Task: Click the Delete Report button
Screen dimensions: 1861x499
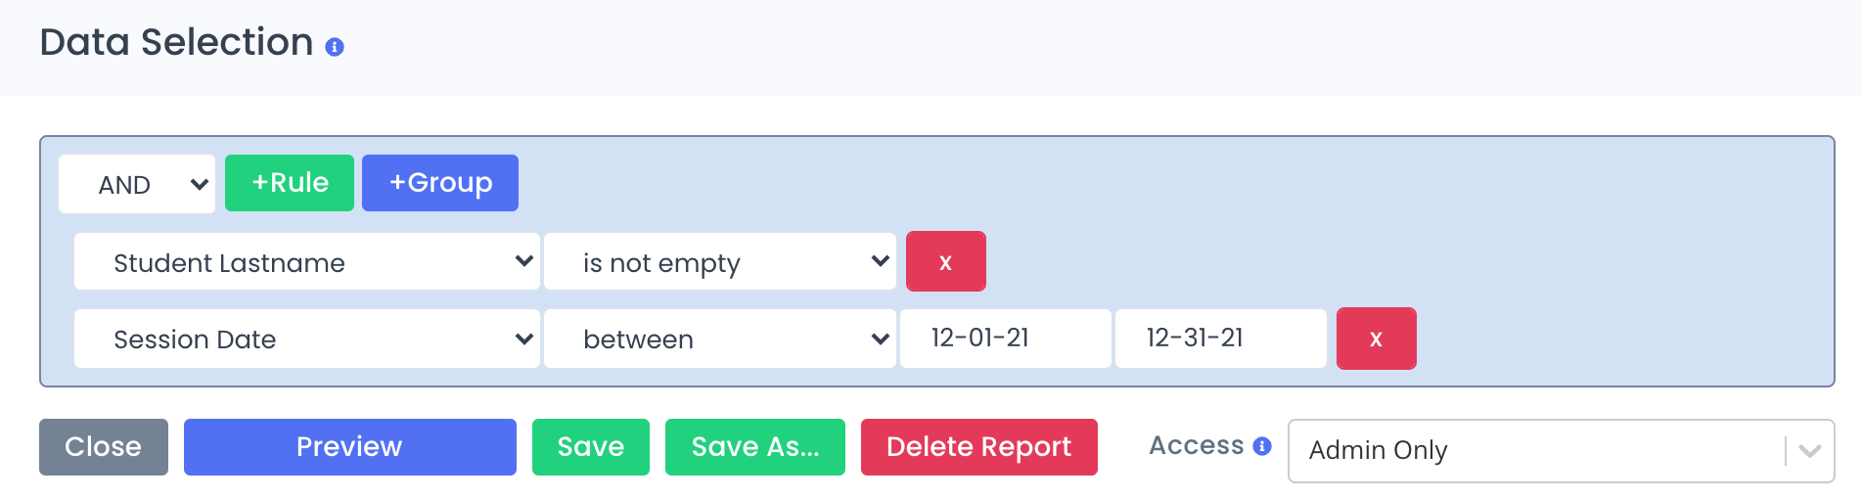Action: [x=979, y=447]
